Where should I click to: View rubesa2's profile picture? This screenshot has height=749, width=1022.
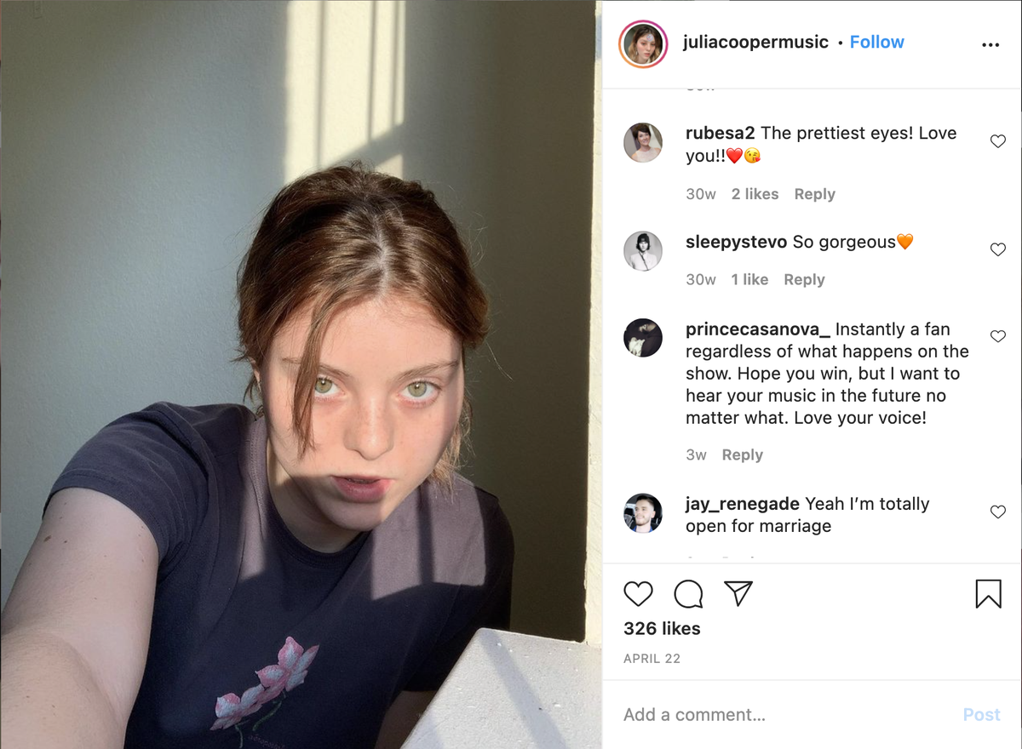click(643, 142)
